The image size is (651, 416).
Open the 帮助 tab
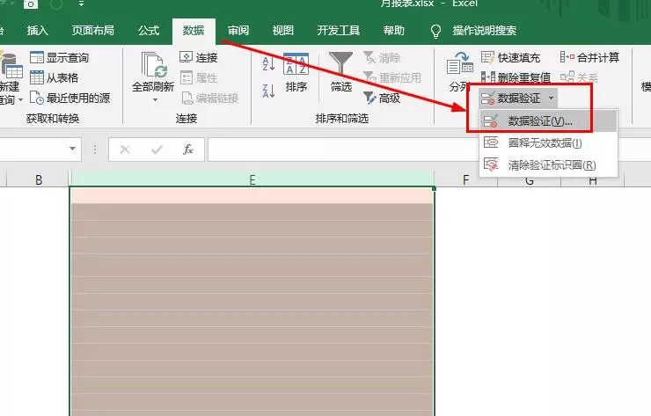pos(393,30)
